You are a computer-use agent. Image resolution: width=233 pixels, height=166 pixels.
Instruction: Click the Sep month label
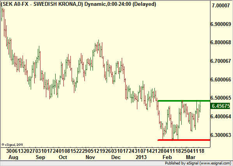click(x=40, y=157)
